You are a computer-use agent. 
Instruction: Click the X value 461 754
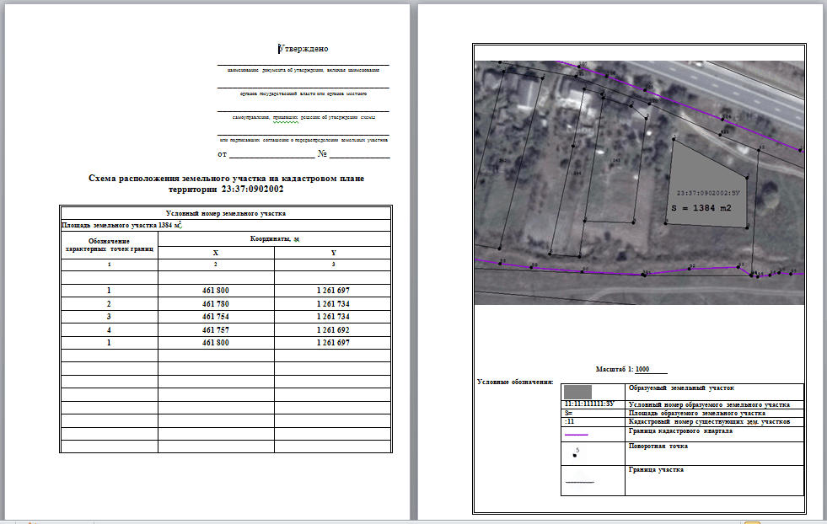point(216,316)
